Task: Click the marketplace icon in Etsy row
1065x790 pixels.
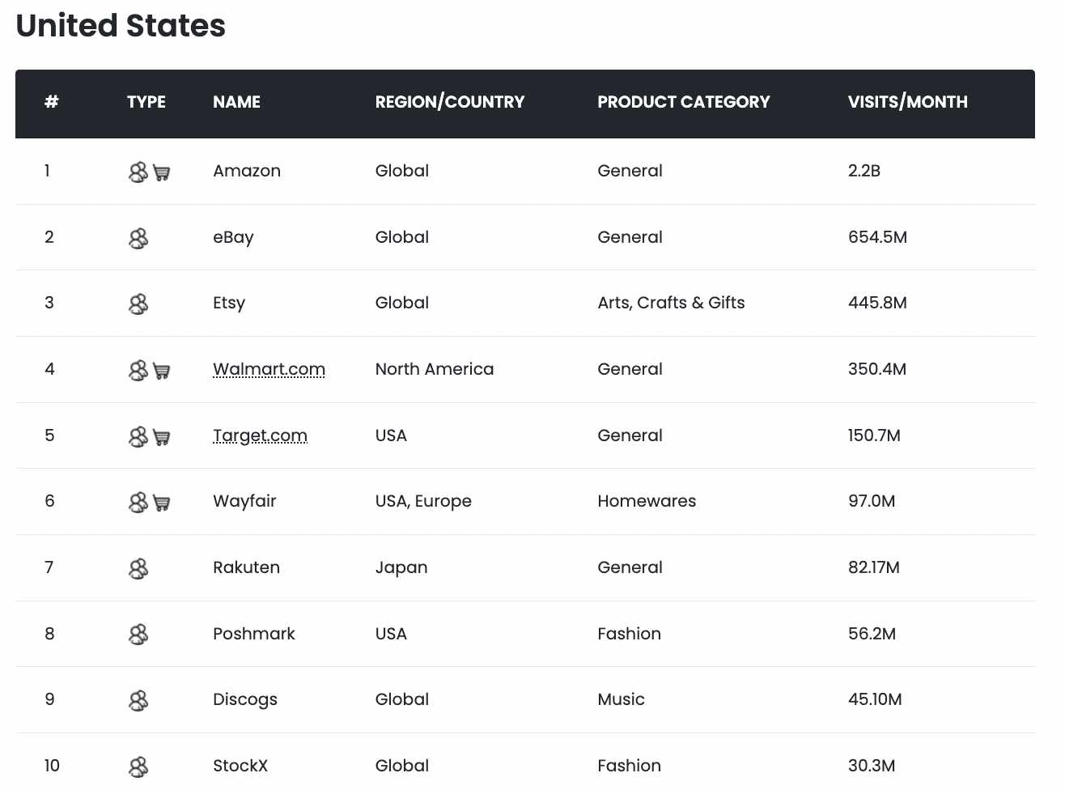Action: pyautogui.click(x=138, y=304)
